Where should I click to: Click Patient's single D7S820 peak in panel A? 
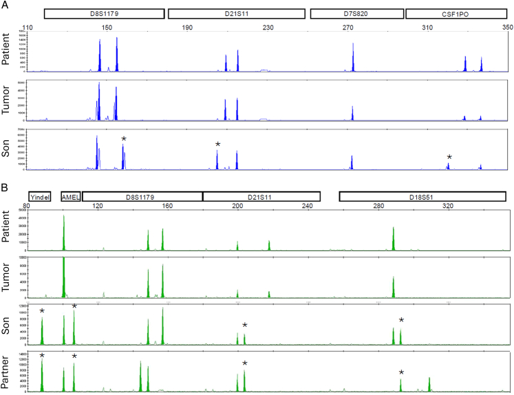click(x=353, y=57)
